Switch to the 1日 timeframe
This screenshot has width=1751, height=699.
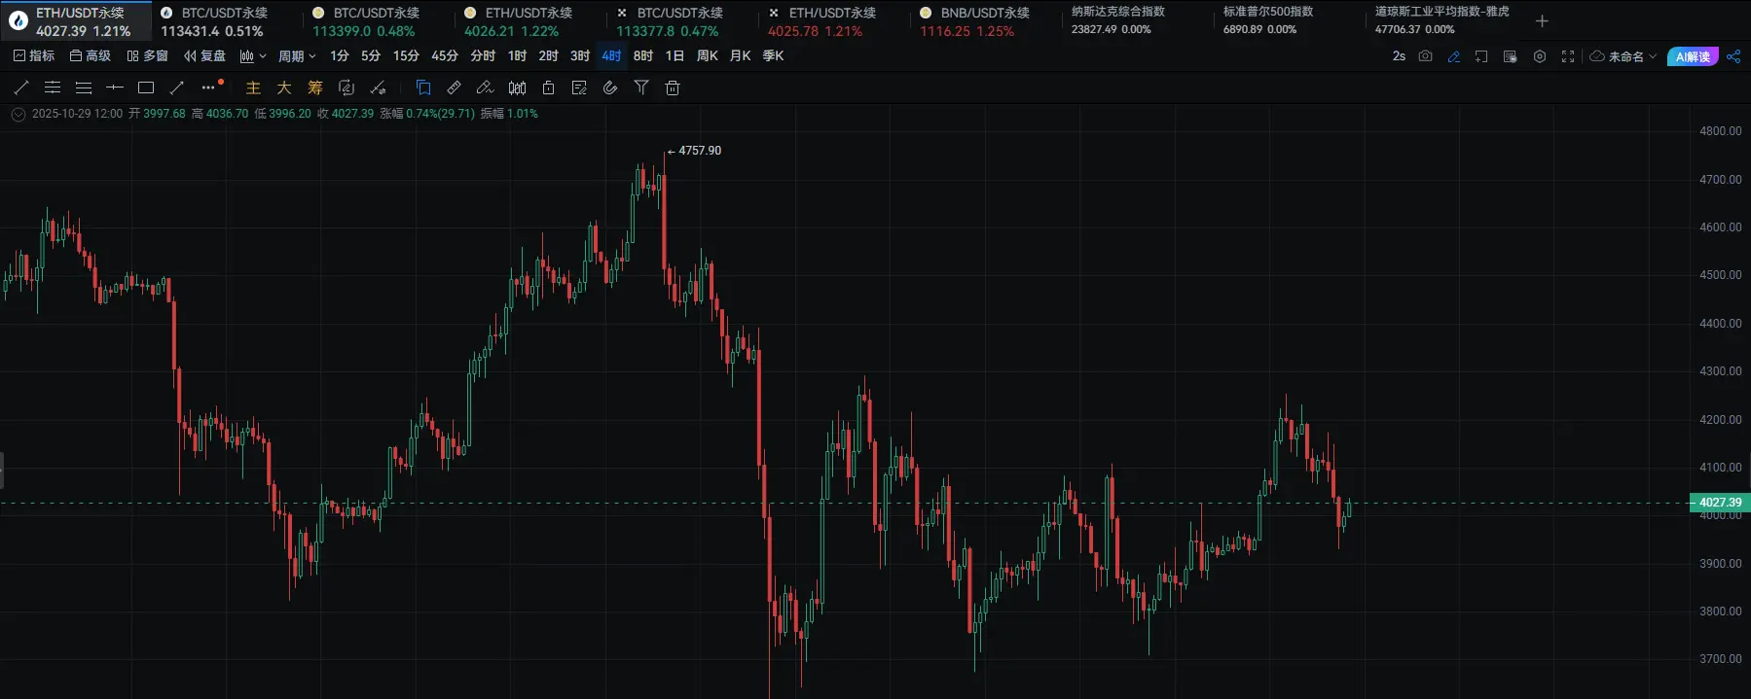(x=675, y=56)
